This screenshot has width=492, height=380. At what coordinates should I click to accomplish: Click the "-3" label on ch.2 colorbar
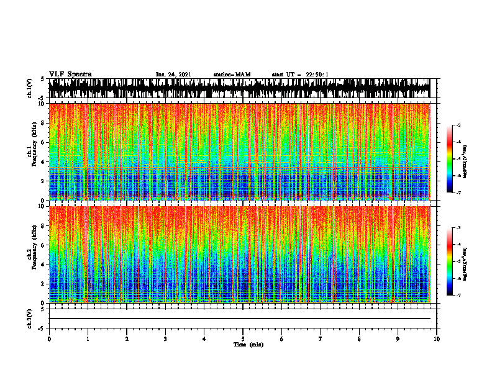(458, 228)
